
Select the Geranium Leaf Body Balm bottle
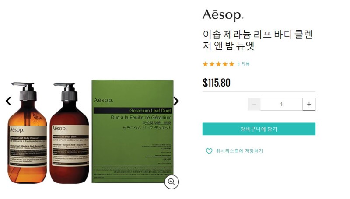click(x=69, y=133)
